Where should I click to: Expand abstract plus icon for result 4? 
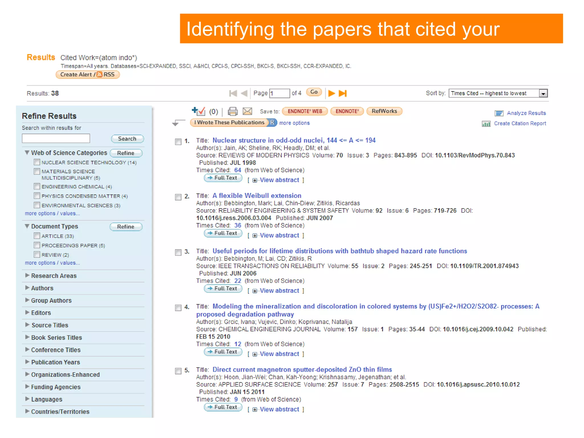pyautogui.click(x=255, y=354)
